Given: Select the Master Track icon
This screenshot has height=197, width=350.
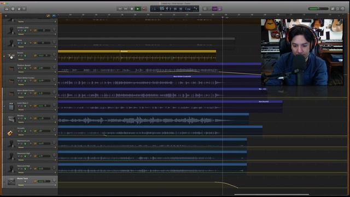Looking at the screenshot, I should tap(11, 182).
